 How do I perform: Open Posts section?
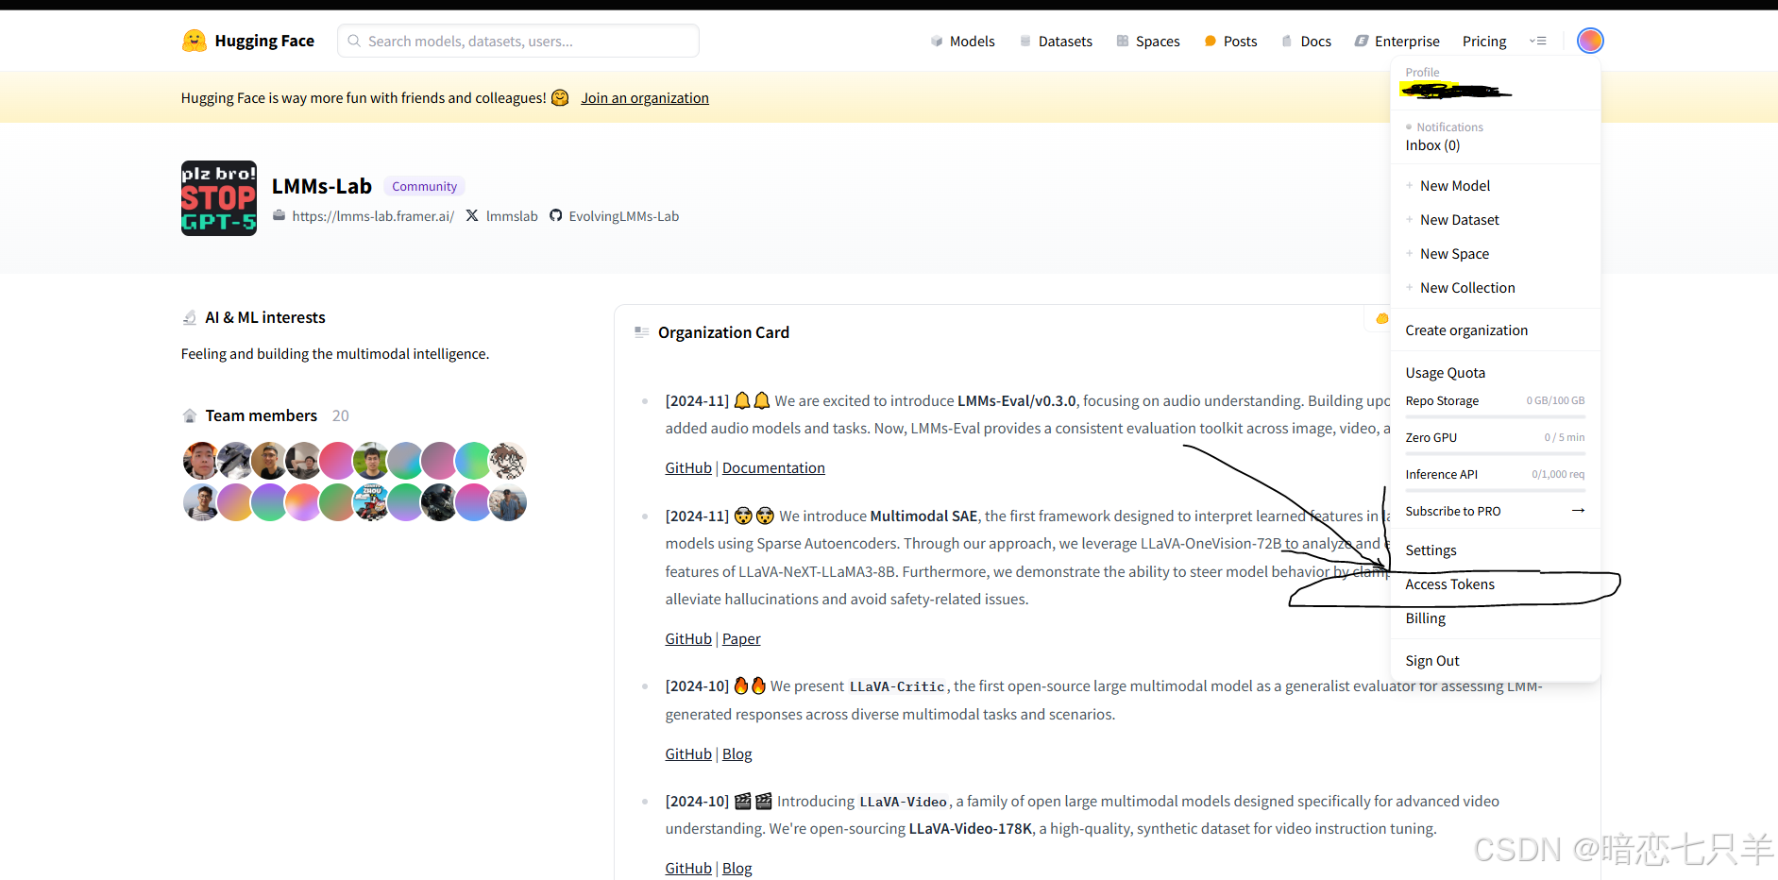click(1230, 42)
